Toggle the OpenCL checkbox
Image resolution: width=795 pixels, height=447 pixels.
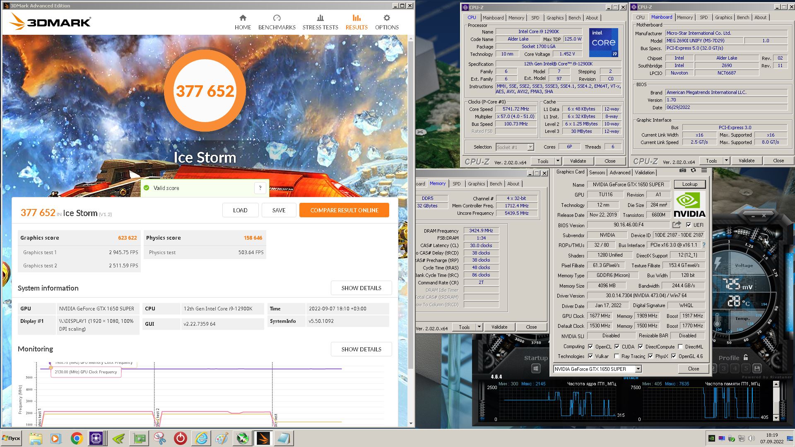click(590, 346)
